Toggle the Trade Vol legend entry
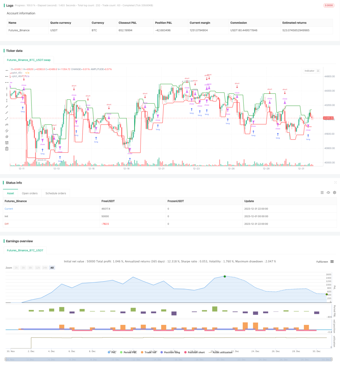The width and height of the screenshot is (340, 367). click(x=149, y=352)
